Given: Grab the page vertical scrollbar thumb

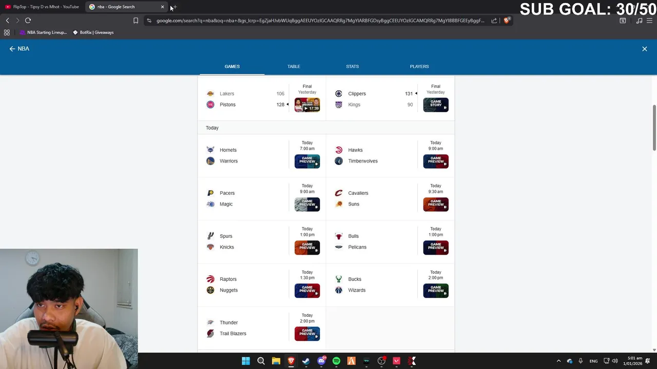Looking at the screenshot, I should pos(654,128).
